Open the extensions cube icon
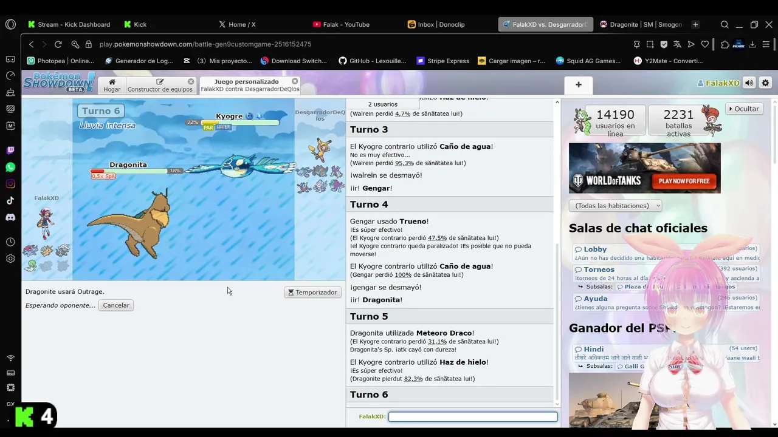 (725, 44)
